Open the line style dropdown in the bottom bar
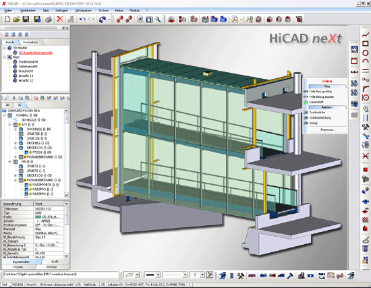371x288 pixels. (185, 275)
